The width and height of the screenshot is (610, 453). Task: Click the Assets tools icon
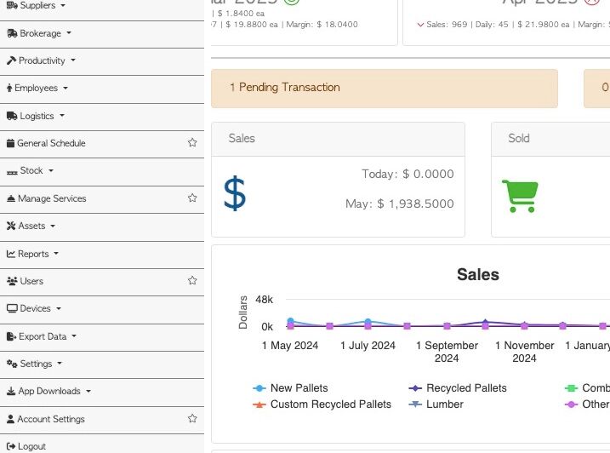pos(11,226)
